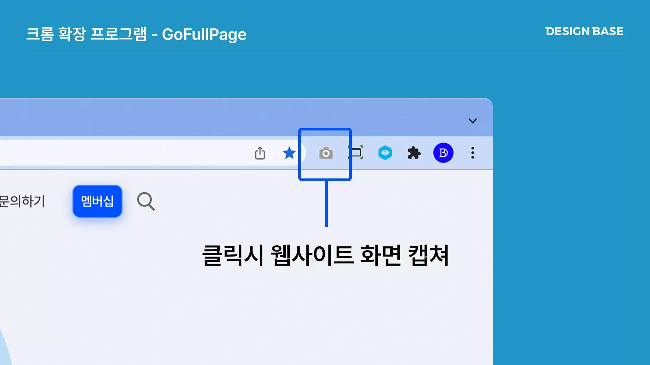This screenshot has height=365, width=650.
Task: Open the Chrome three-dot menu
Action: click(x=473, y=153)
